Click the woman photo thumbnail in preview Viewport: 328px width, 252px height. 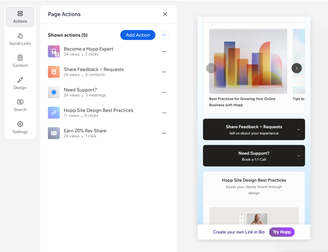(x=257, y=219)
